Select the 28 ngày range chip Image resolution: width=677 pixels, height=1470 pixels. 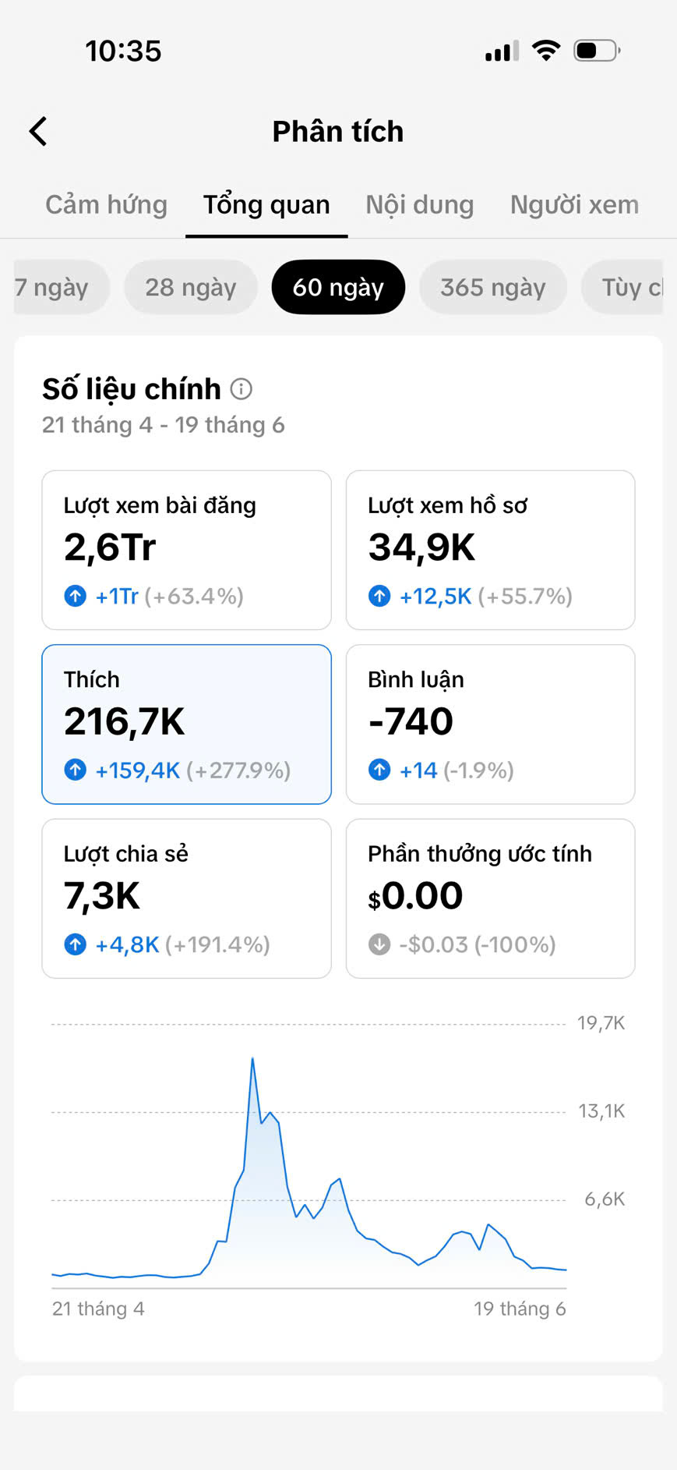coord(191,287)
